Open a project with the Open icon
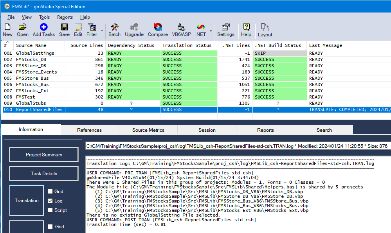The width and height of the screenshot is (391, 233). coord(23,27)
